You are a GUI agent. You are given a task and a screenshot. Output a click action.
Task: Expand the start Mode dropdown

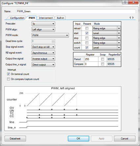(x=119, y=33)
